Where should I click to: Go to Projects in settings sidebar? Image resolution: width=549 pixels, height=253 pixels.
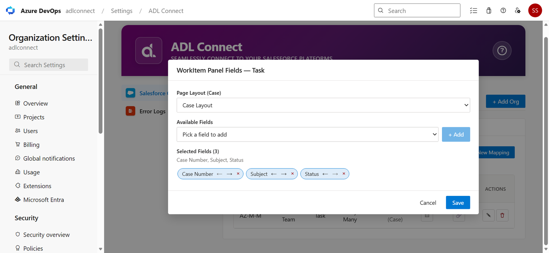coord(34,117)
